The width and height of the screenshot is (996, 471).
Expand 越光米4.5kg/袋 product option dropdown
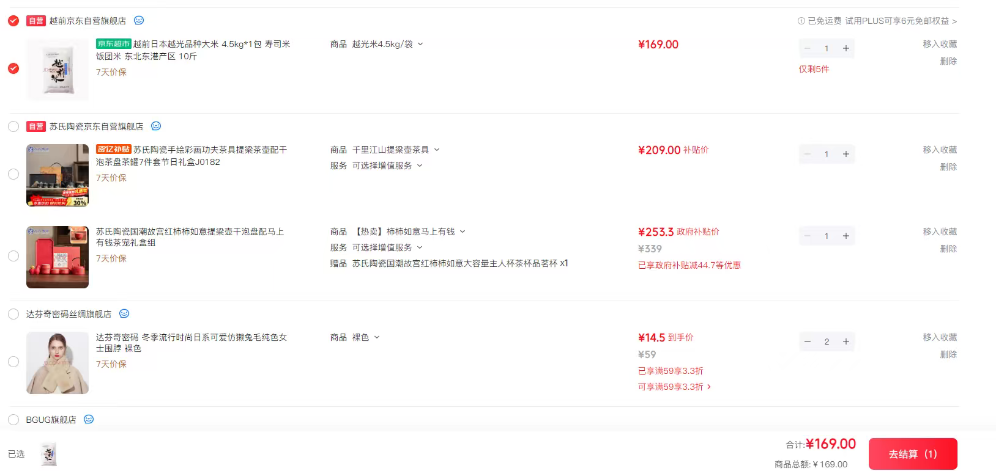point(420,44)
